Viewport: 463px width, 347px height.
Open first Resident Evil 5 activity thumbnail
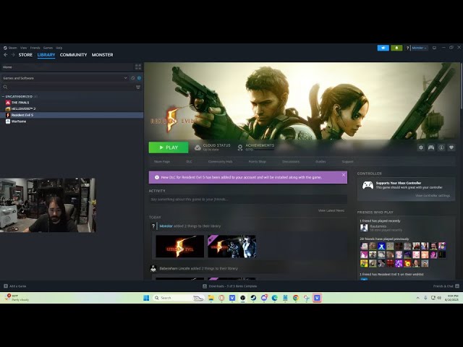coord(180,247)
